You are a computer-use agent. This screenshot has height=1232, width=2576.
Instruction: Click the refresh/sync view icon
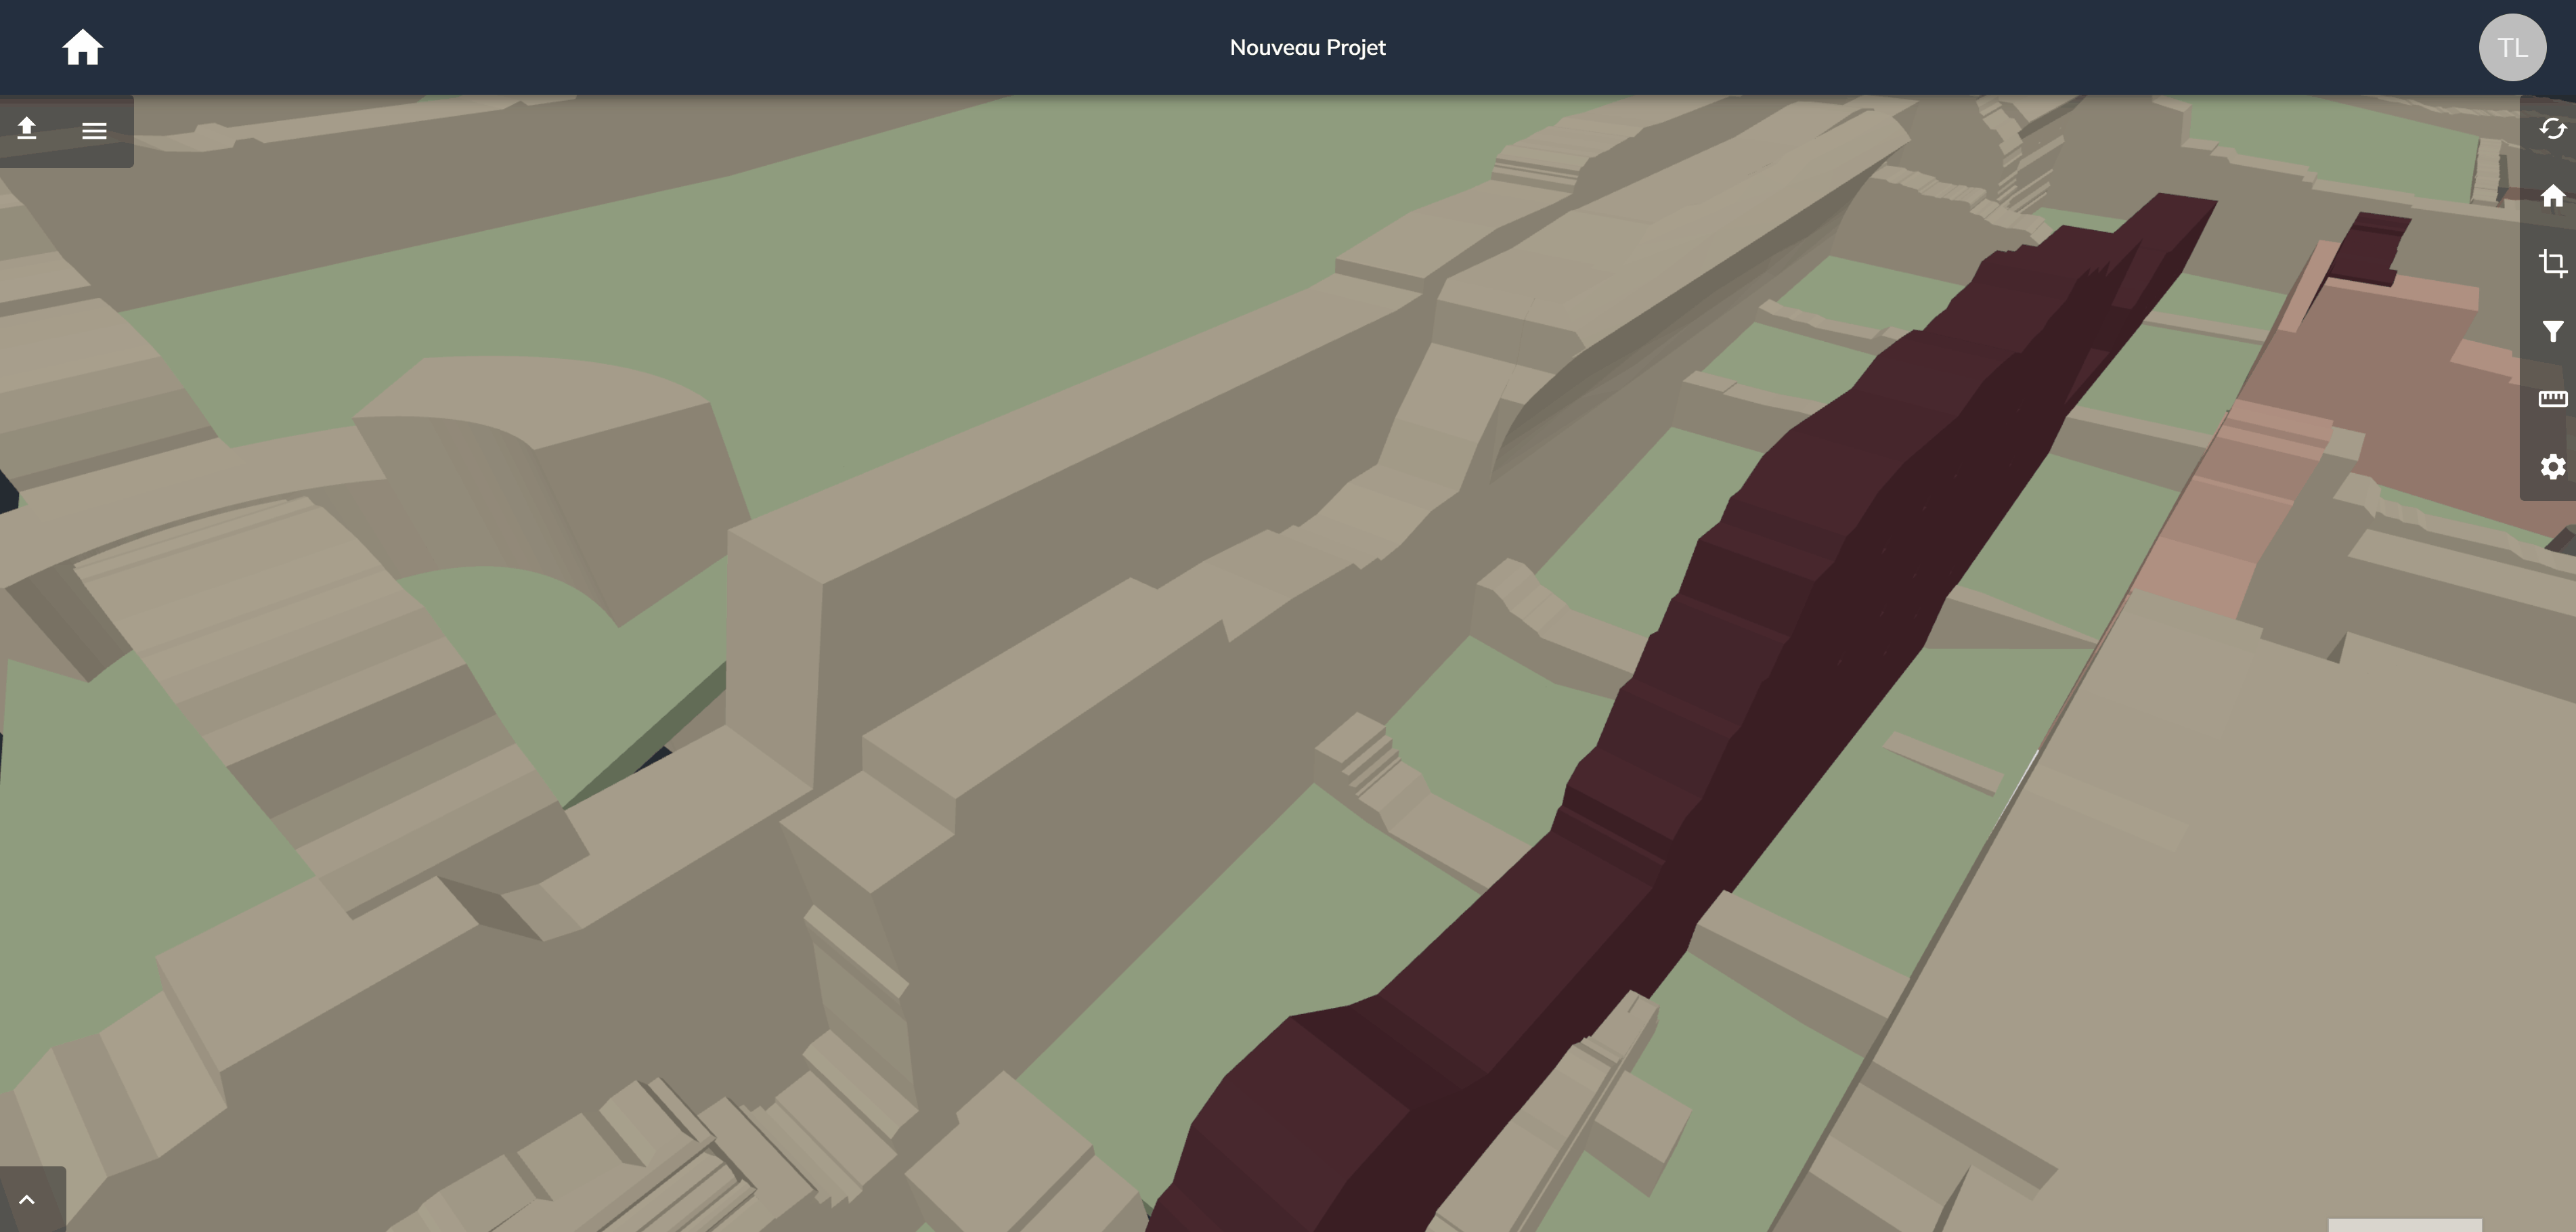click(x=2552, y=129)
